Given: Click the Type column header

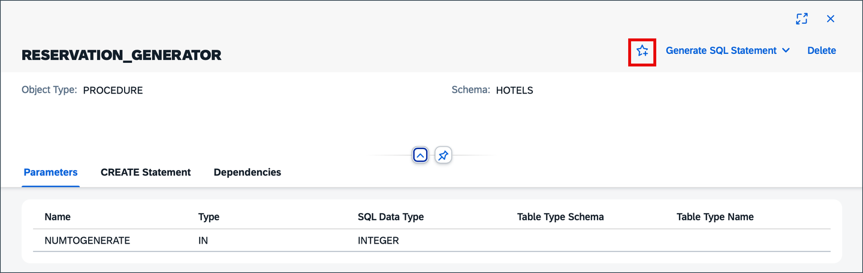Looking at the screenshot, I should (209, 217).
